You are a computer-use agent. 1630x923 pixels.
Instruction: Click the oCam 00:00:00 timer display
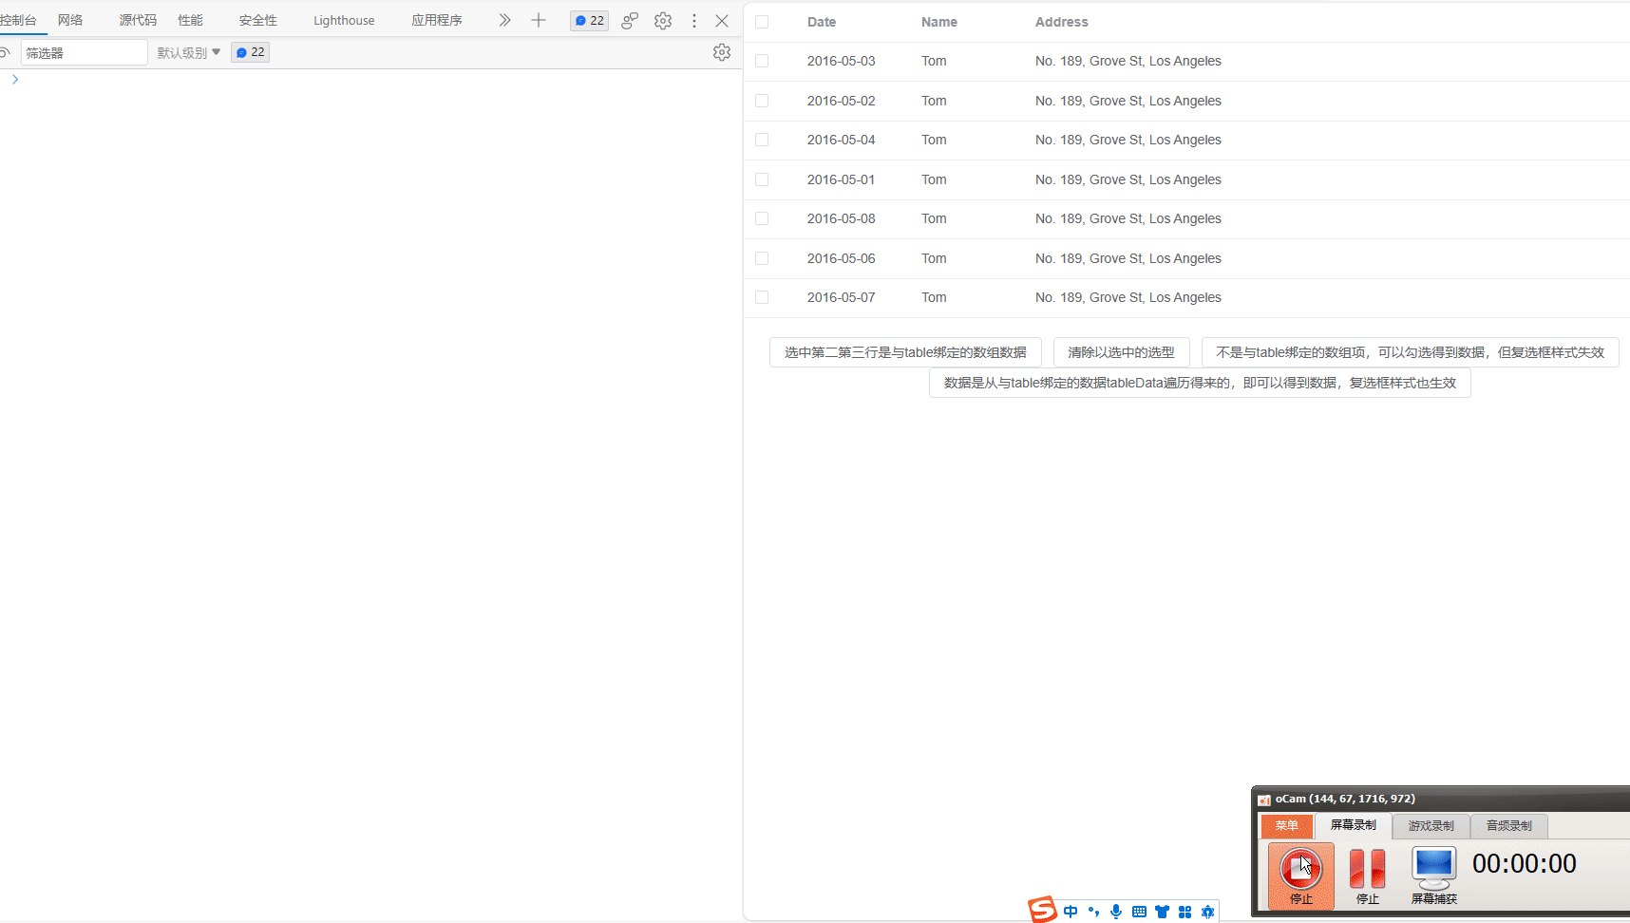tap(1525, 863)
